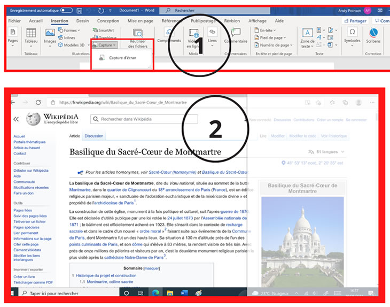Image resolution: width=390 pixels, height=307 pixels.
Task: Switch to the Accueil tab
Action: [36, 21]
